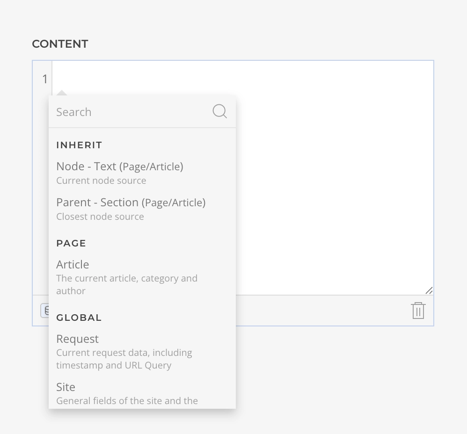Image resolution: width=467 pixels, height=434 pixels.
Task: Delete content with the trash icon
Action: [418, 311]
